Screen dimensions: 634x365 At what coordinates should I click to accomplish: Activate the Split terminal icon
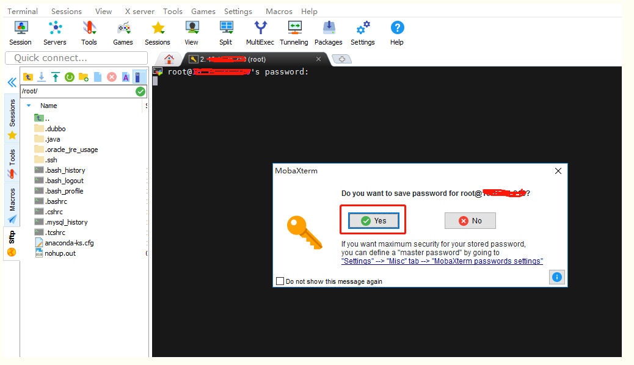coord(225,33)
